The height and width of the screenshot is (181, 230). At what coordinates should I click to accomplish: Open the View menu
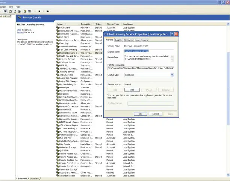[11, 7]
